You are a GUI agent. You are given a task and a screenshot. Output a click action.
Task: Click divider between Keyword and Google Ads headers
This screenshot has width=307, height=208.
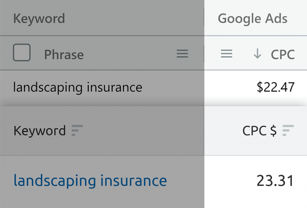click(204, 19)
